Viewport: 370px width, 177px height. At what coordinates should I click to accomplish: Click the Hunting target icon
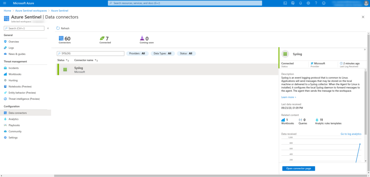pos(5,80)
